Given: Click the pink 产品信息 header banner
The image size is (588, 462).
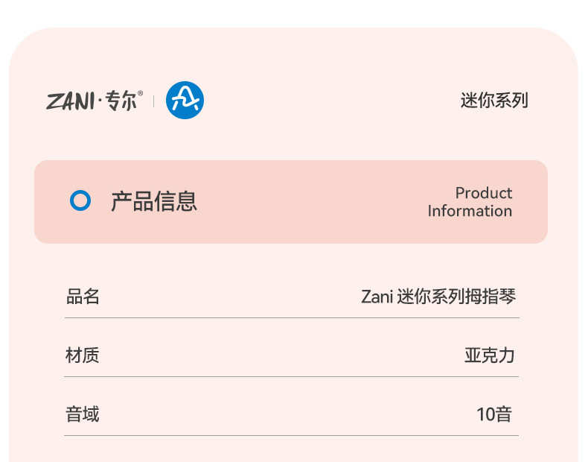Looking at the screenshot, I should [x=291, y=202].
